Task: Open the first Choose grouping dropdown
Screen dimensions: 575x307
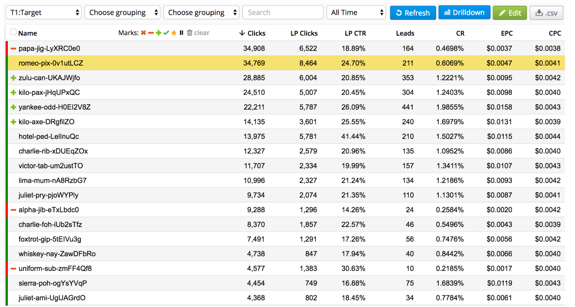Action: [122, 12]
